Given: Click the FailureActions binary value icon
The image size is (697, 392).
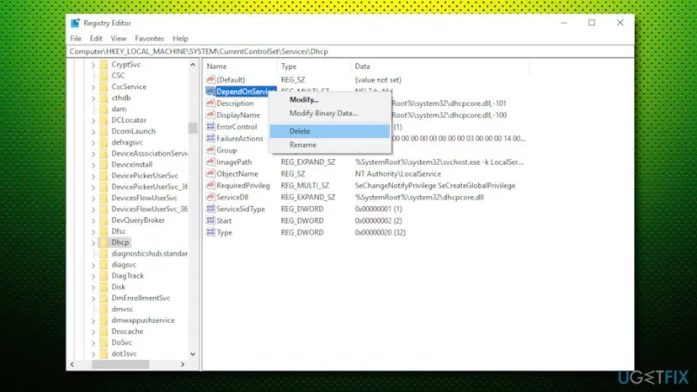Looking at the screenshot, I should pyautogui.click(x=210, y=138).
